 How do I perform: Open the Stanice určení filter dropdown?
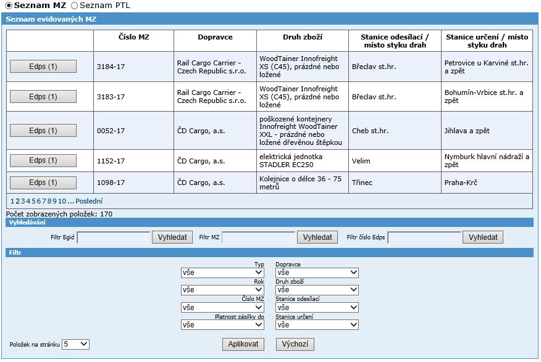point(317,325)
